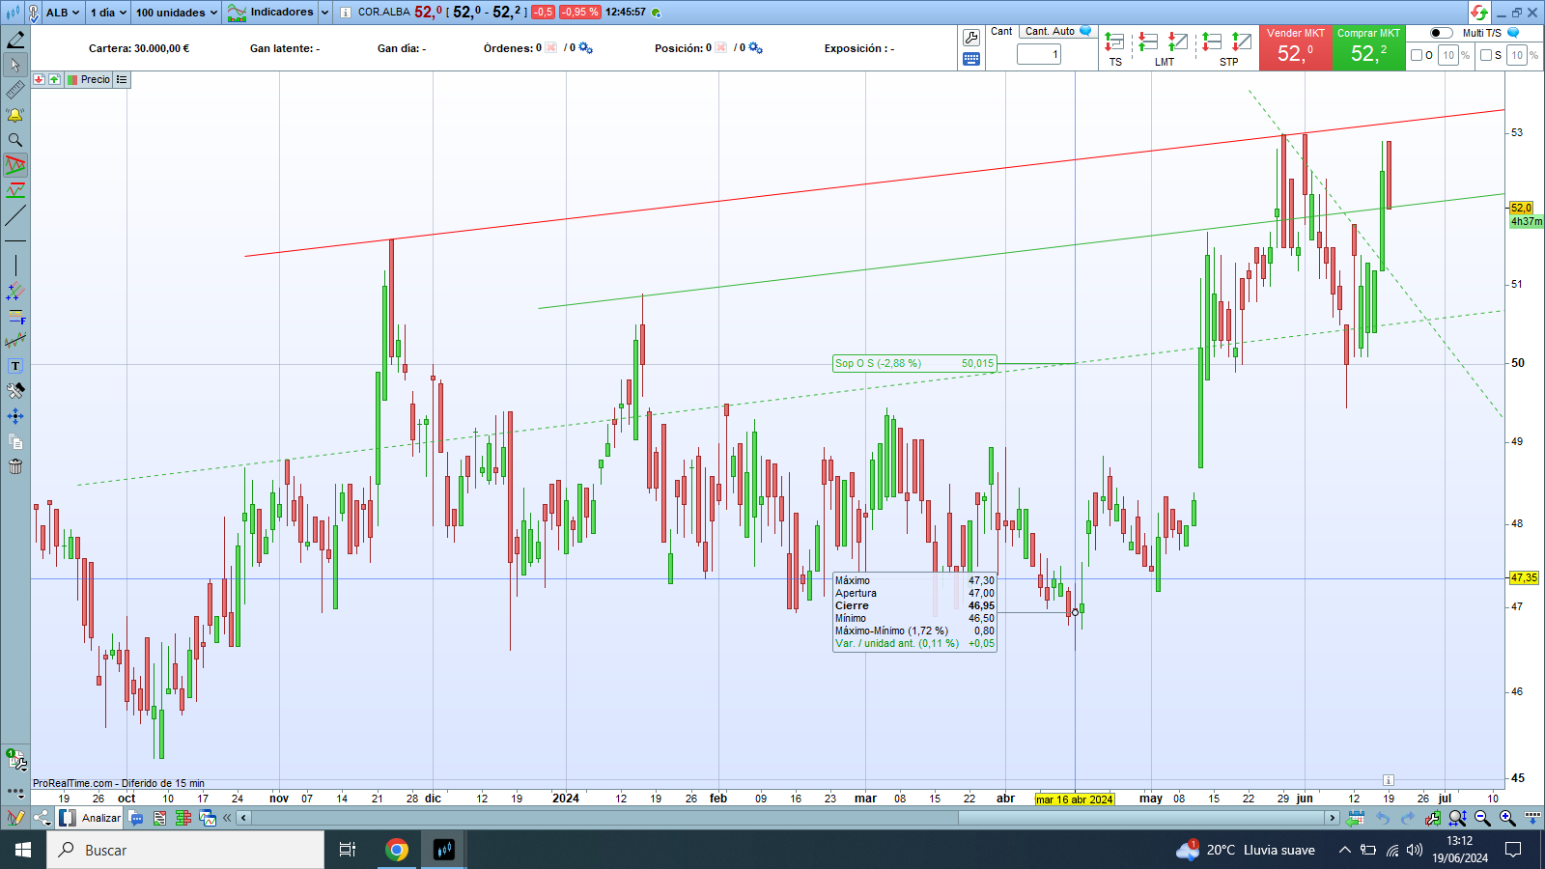1545x869 pixels.
Task: Click the 52,0 current price tag on the axis
Action: click(1521, 208)
